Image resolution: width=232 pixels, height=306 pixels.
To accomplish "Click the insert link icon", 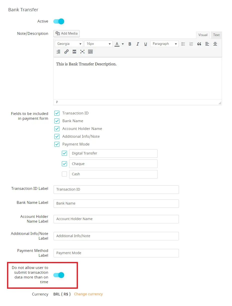I will (66, 52).
